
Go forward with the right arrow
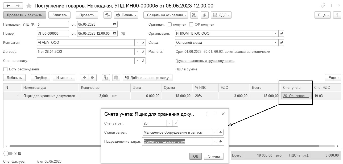pos(18,6)
